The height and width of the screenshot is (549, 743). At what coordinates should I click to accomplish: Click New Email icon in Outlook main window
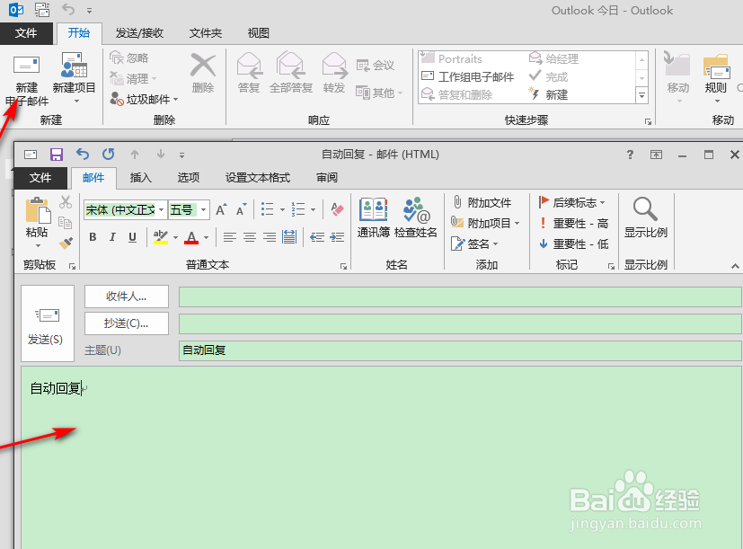pyautogui.click(x=27, y=66)
